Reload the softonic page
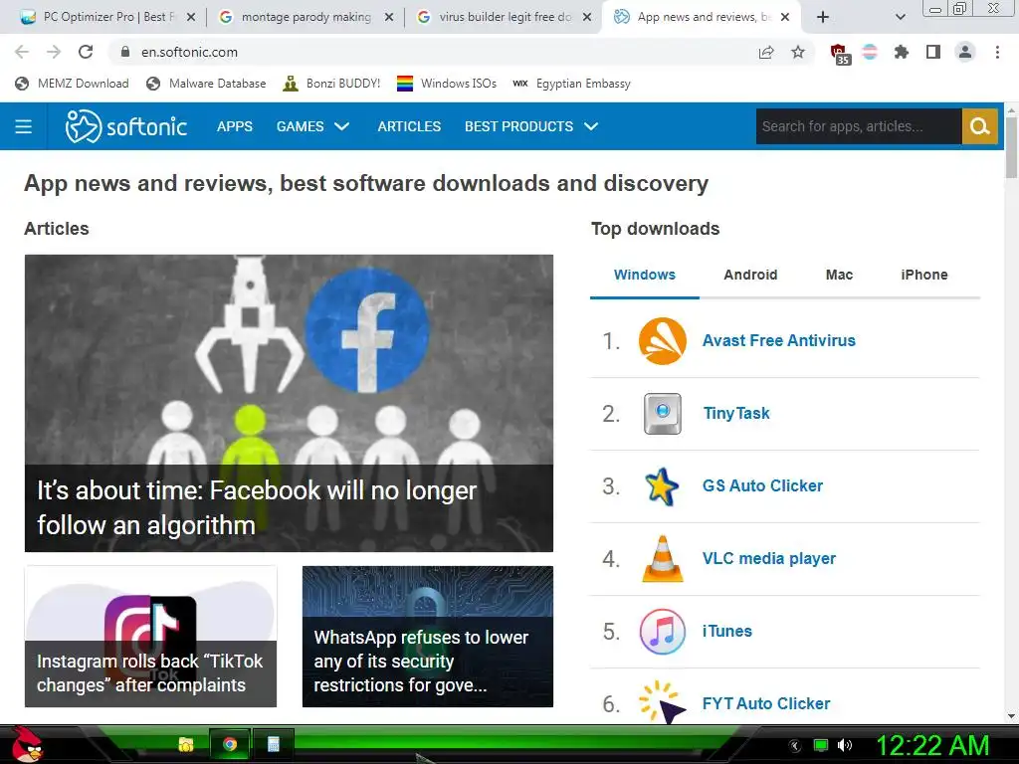Viewport: 1019px width, 764px height. click(x=86, y=52)
